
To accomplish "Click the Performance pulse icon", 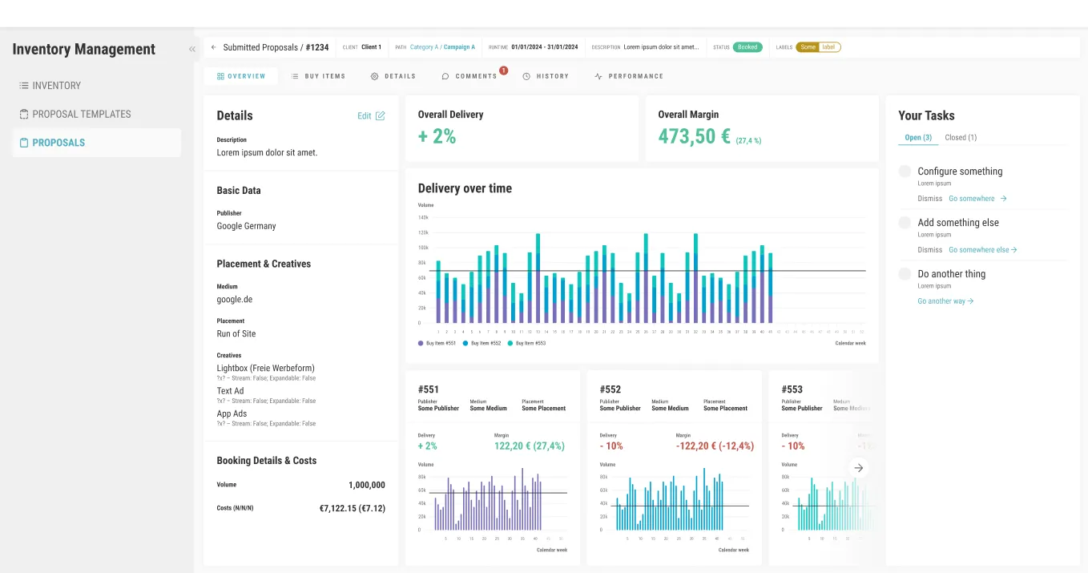I will [x=598, y=76].
